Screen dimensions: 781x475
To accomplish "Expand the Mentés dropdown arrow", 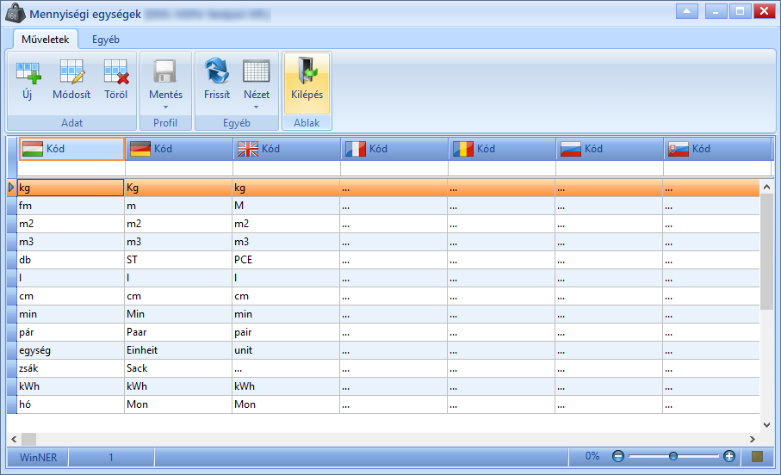I will 166,107.
